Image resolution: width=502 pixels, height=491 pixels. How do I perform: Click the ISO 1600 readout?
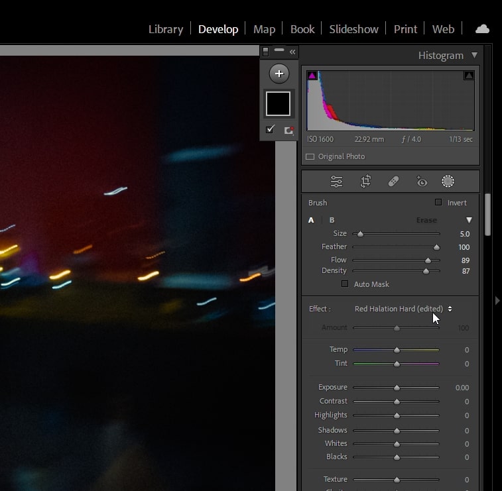pos(320,139)
